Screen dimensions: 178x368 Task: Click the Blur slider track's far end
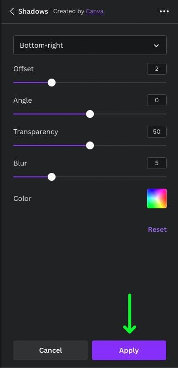pos(165,177)
